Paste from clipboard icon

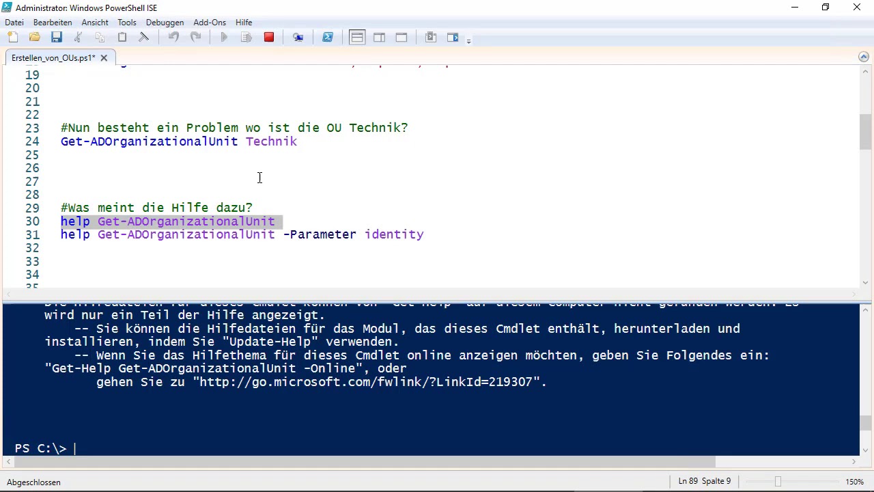(122, 38)
